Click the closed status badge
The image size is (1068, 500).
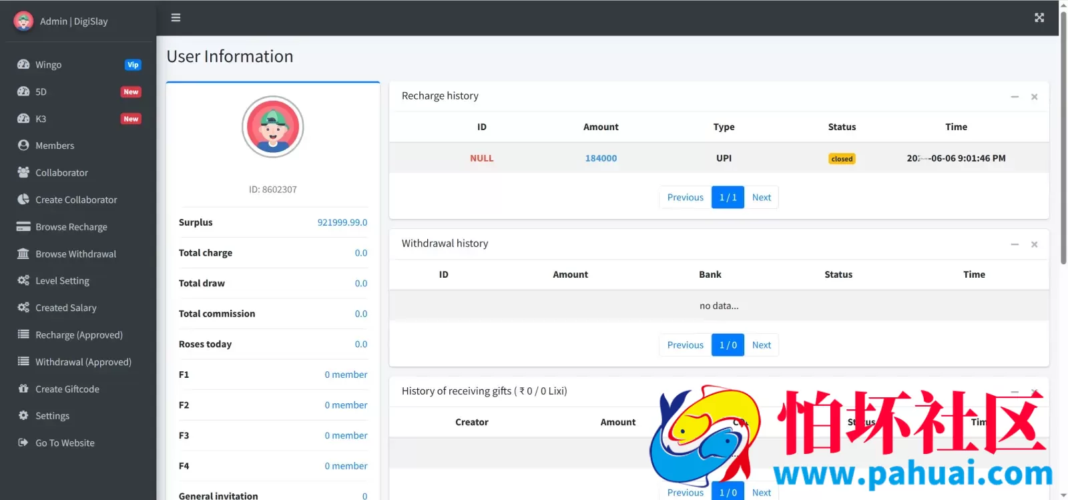click(842, 159)
